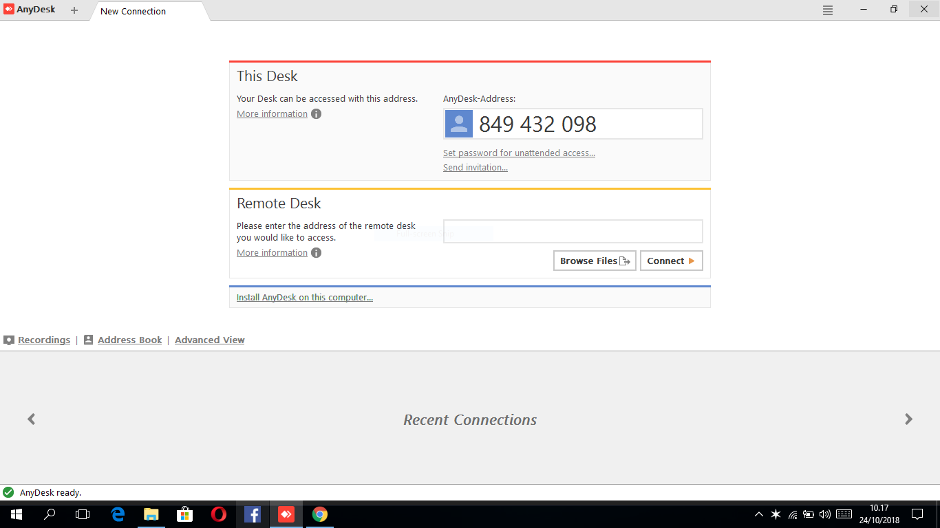The height and width of the screenshot is (528, 940).
Task: Click the Browse Files button
Action: (595, 261)
